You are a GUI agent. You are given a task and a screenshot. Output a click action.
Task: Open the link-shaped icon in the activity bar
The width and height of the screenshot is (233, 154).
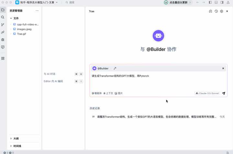[x=3, y=32]
